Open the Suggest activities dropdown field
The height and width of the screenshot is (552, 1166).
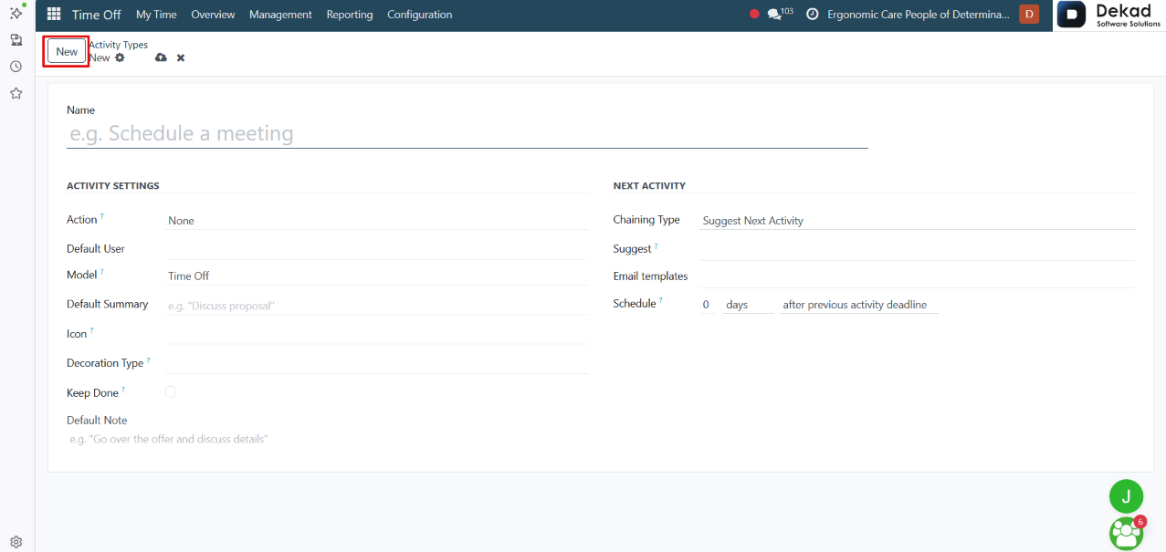point(918,249)
